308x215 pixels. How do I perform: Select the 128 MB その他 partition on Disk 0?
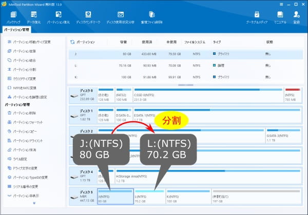(106, 95)
